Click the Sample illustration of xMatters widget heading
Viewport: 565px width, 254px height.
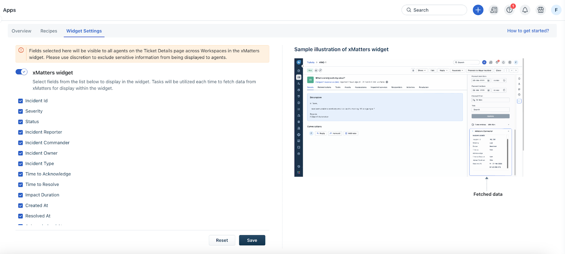pyautogui.click(x=341, y=49)
